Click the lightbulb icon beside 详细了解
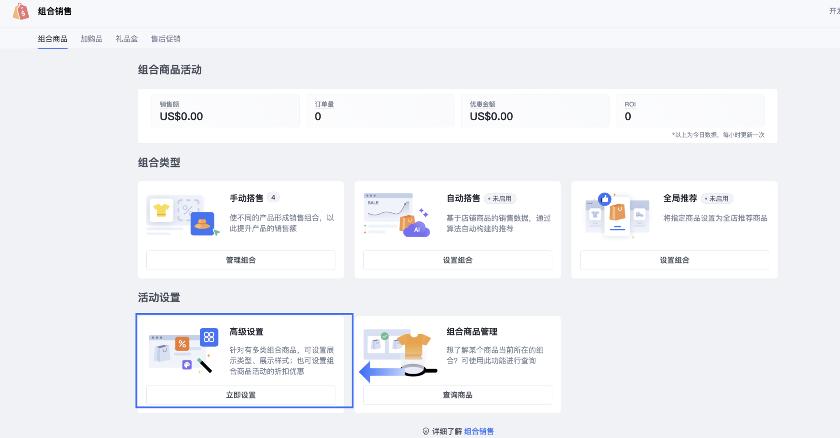Image resolution: width=840 pixels, height=438 pixels. (426, 431)
